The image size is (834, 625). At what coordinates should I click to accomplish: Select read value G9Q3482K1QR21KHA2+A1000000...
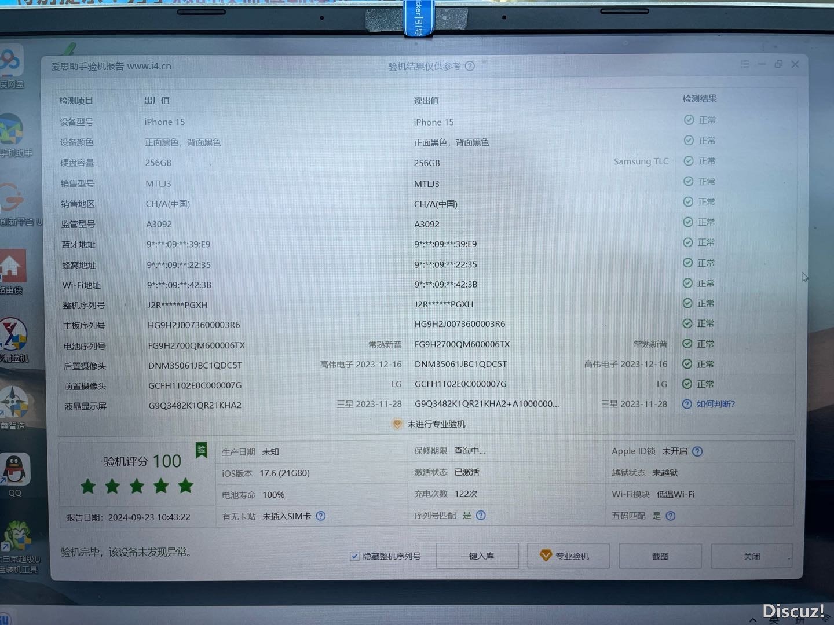(487, 404)
